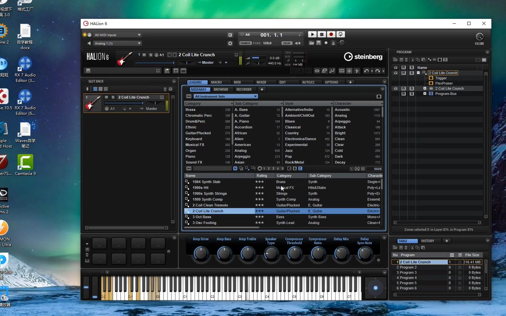Click trash delete icon in Program tree toolbar
The image size is (506, 316).
[406, 60]
